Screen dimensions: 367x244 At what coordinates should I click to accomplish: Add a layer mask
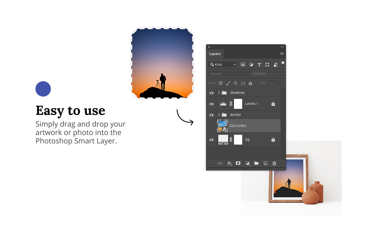(x=238, y=163)
